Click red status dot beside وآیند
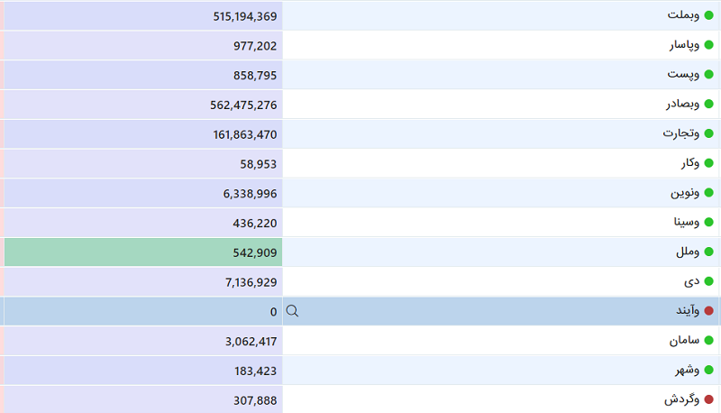721x413 pixels. [708, 311]
